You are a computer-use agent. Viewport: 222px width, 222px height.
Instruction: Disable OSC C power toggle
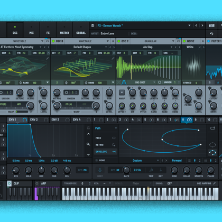tap(119, 41)
